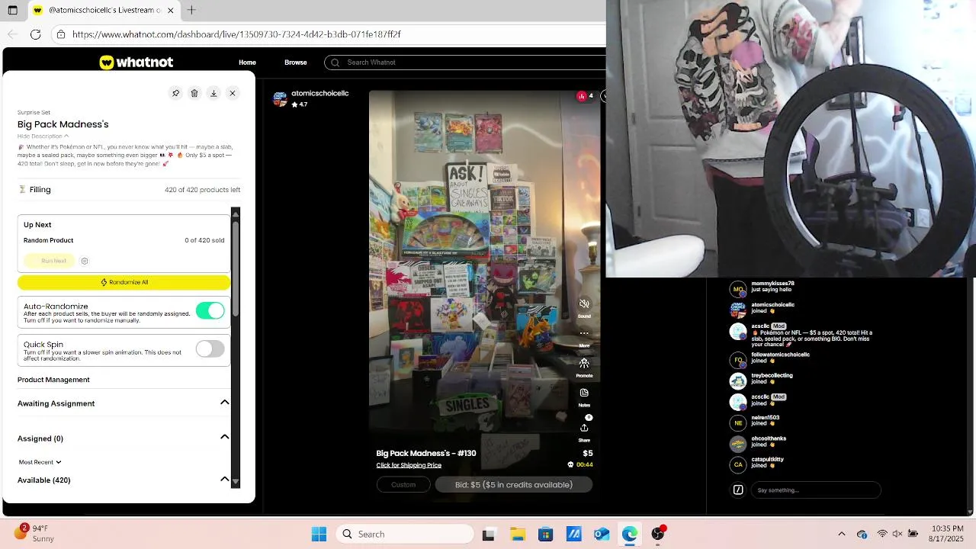Select the Whatnot Livestream browser tab
The height and width of the screenshot is (549, 976).
click(104, 11)
